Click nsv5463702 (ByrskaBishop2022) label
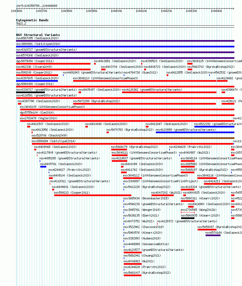Image resolution: width=242 pixels, height=286 pixels. (211, 67)
